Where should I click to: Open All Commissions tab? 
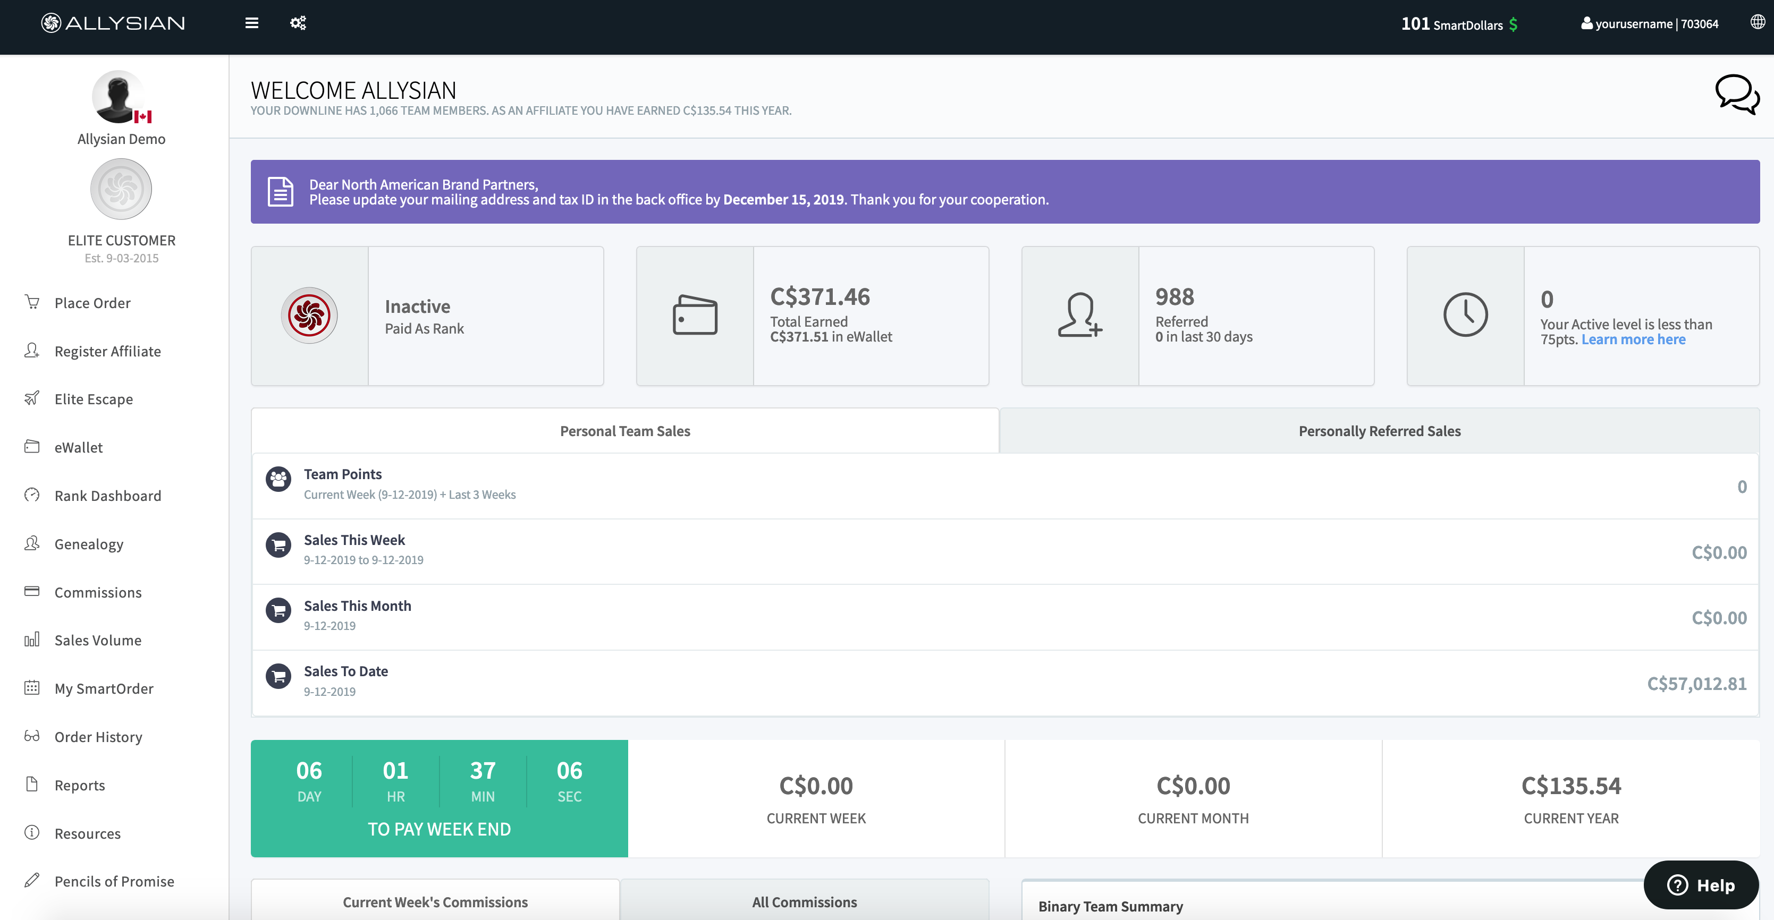pos(805,901)
